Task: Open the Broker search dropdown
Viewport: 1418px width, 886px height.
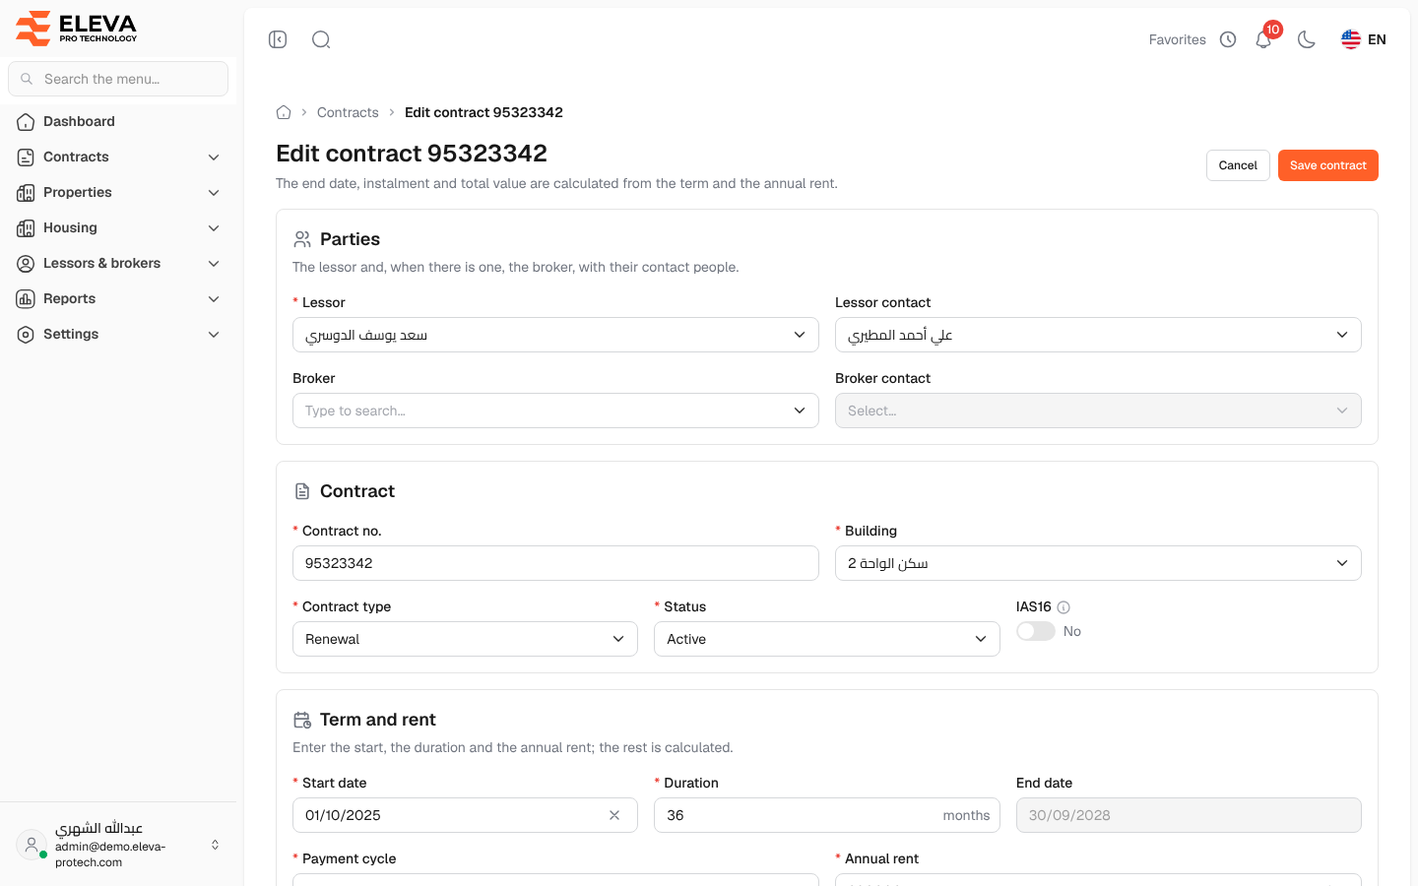Action: pos(555,411)
